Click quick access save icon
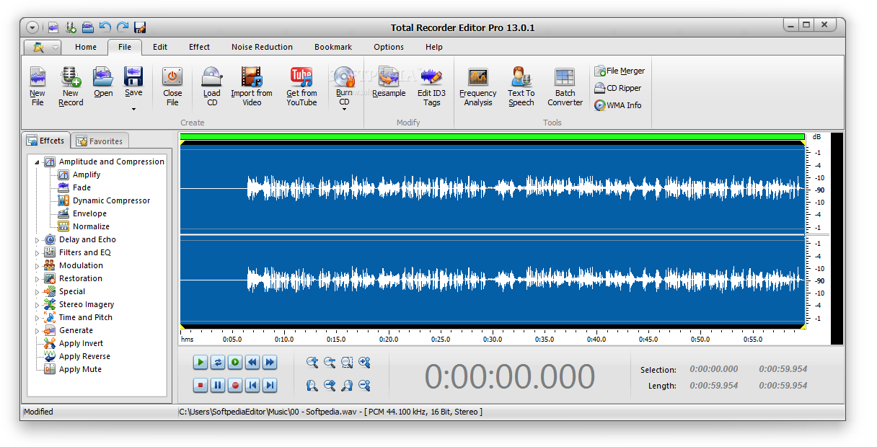 (x=140, y=27)
